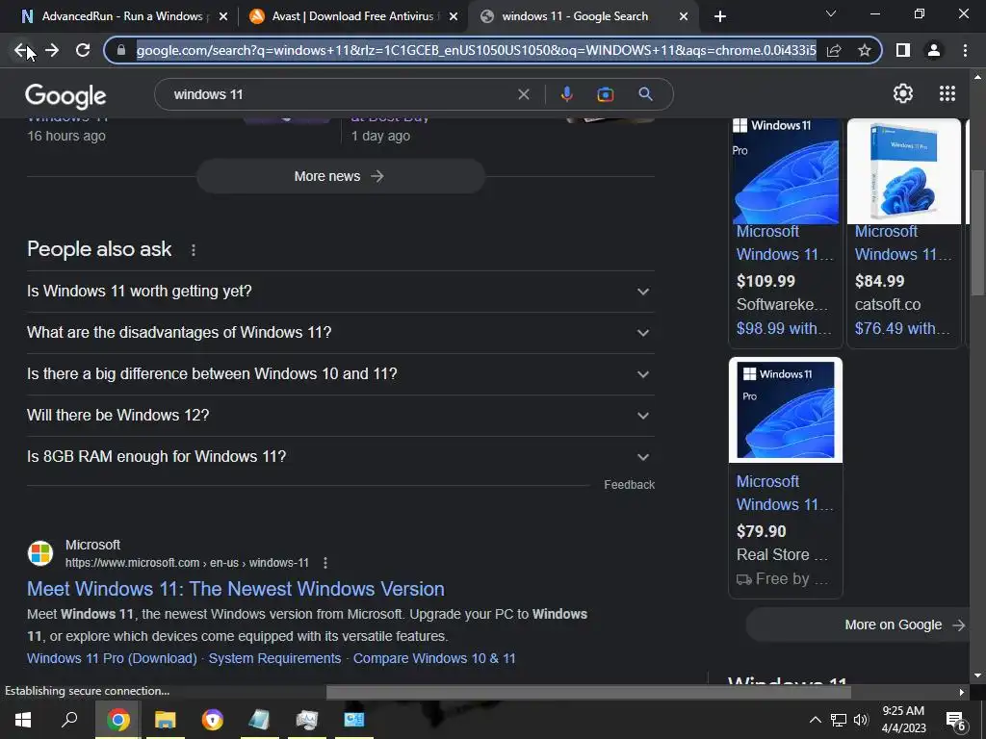Switch to the Avast Download Free Antivirus tab
The width and height of the screenshot is (986, 739).
[x=353, y=16]
